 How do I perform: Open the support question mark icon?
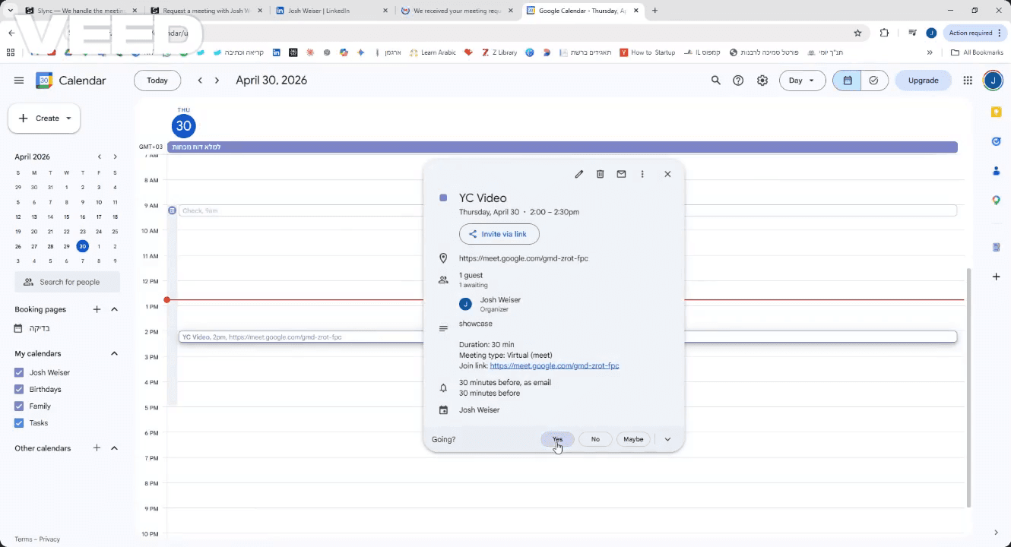738,81
